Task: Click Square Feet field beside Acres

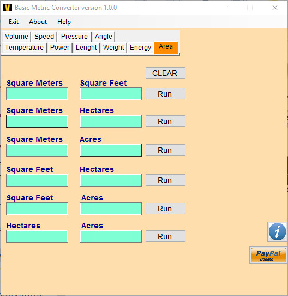Action: click(x=37, y=209)
